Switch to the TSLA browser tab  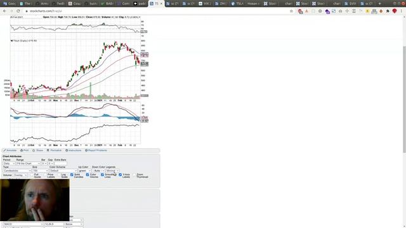[x=239, y=4]
